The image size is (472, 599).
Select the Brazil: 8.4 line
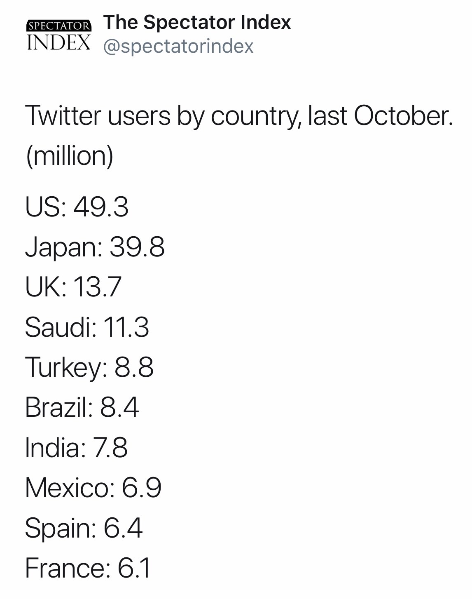(82, 407)
